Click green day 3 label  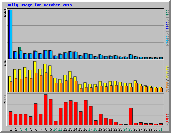pyautogui.click(x=21, y=129)
